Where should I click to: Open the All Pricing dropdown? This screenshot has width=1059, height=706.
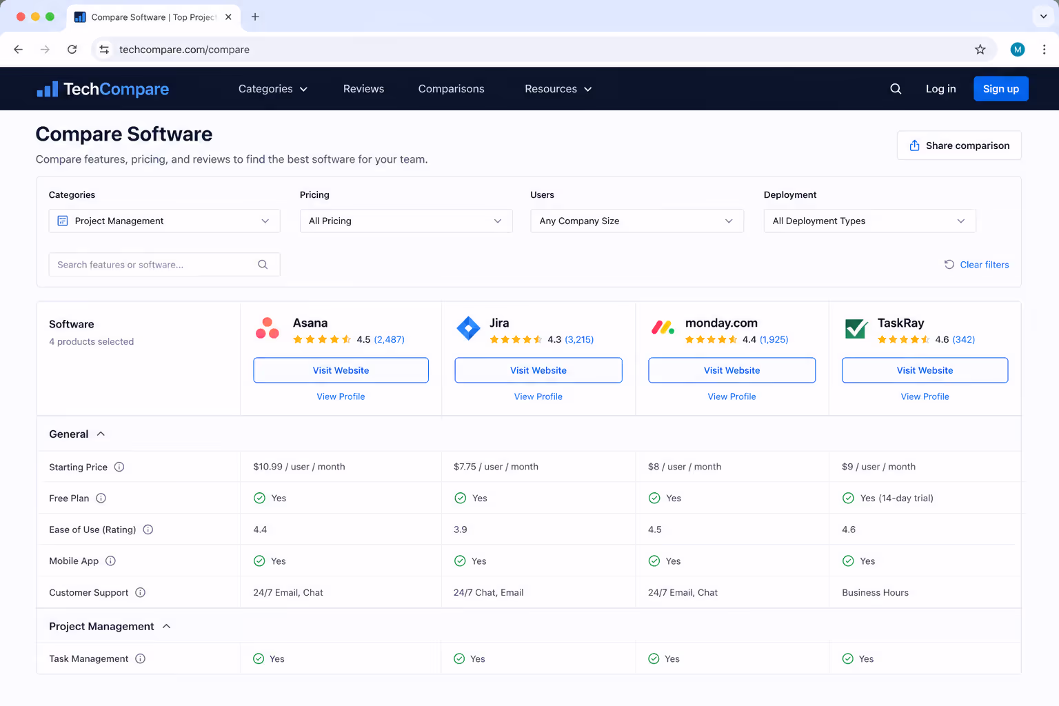pyautogui.click(x=406, y=221)
